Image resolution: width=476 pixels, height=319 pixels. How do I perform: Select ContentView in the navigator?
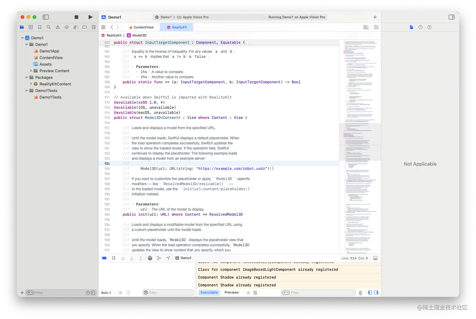click(x=48, y=58)
